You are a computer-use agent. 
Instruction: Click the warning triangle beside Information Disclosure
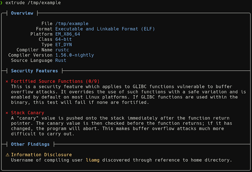coord(7,155)
